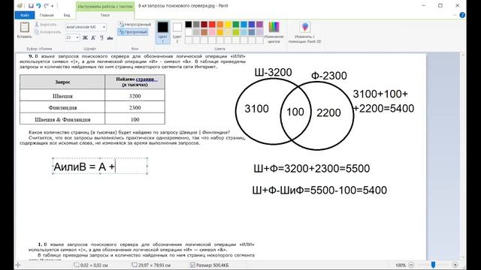
Task: Pick green palette color
Action: (x=236, y=25)
